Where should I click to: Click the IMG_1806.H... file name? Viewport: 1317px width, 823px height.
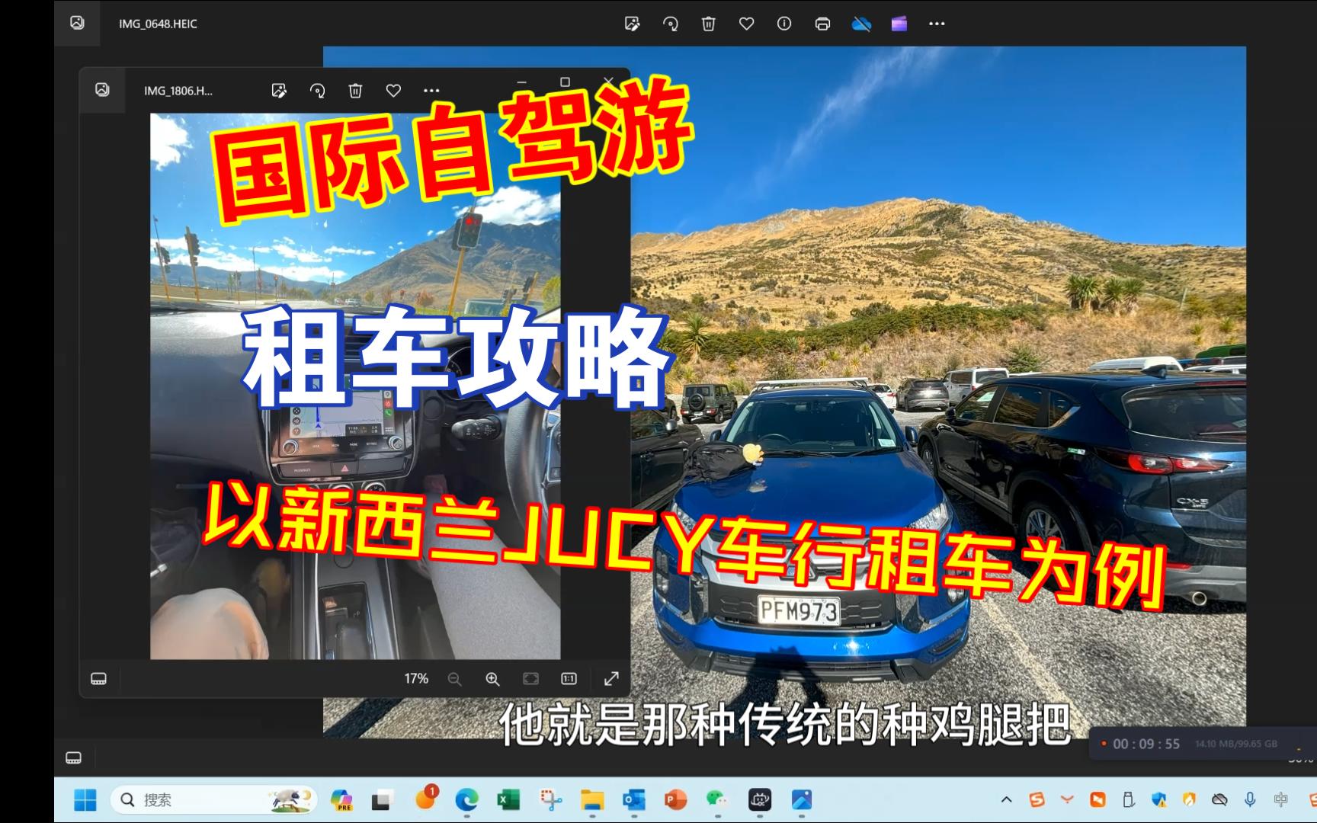point(178,91)
